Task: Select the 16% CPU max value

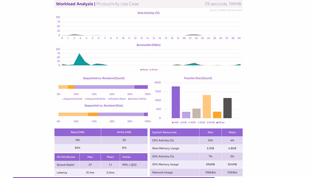Action: [210, 140]
